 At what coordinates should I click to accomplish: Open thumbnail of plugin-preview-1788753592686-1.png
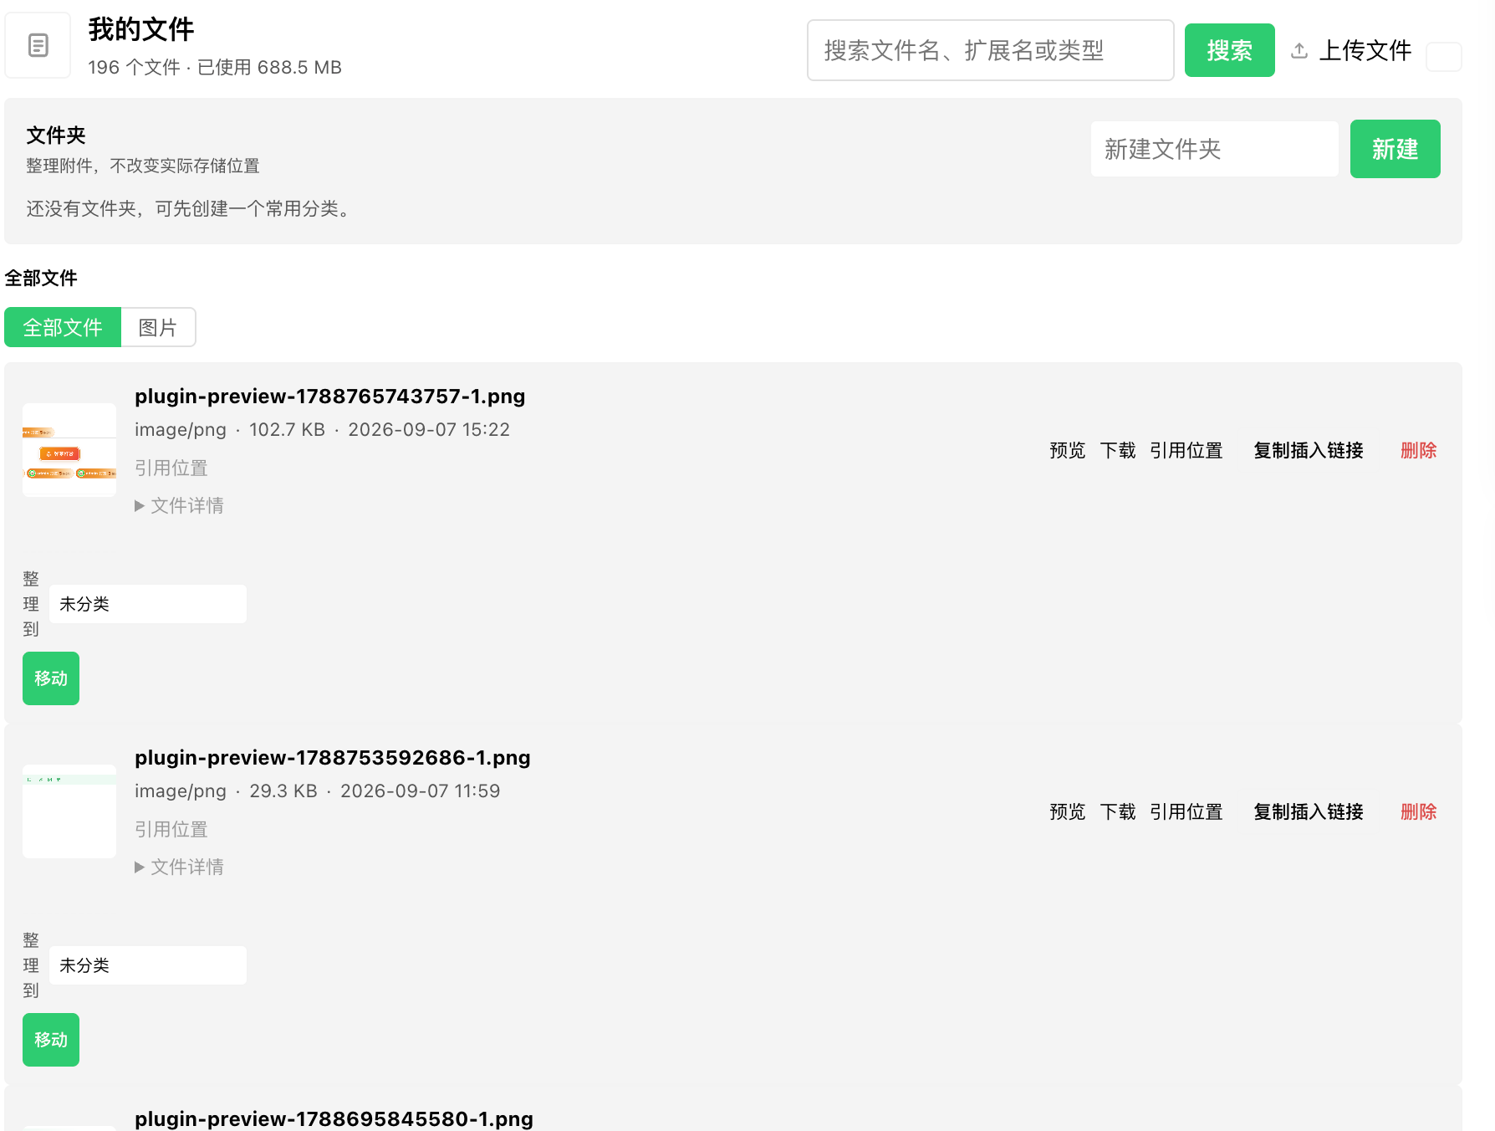pyautogui.click(x=69, y=811)
